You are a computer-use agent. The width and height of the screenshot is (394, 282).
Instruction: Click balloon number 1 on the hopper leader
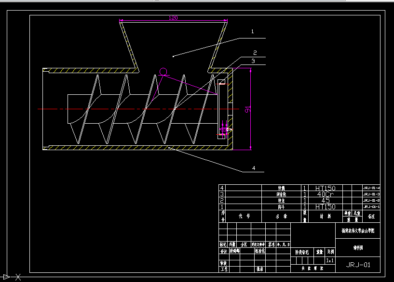pyautogui.click(x=253, y=32)
